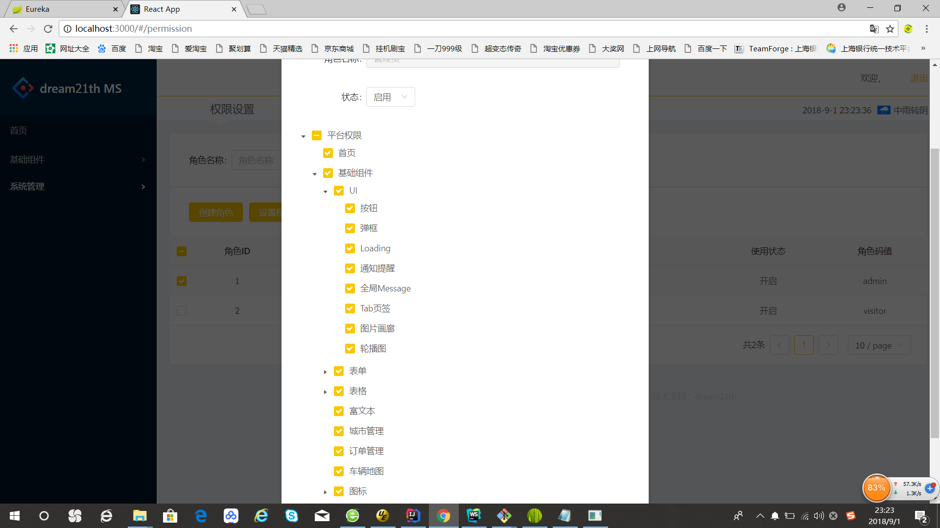Screen dimensions: 940x528
Task: Open Cortana search circle on taskbar
Action: (x=44, y=516)
